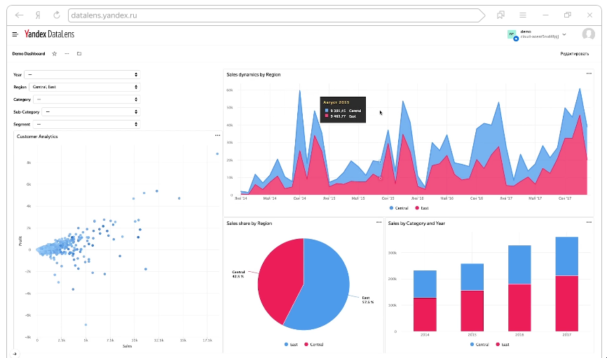The height and width of the screenshot is (358, 607).
Task: Click the Yandex home Я icon
Action: pos(38,15)
